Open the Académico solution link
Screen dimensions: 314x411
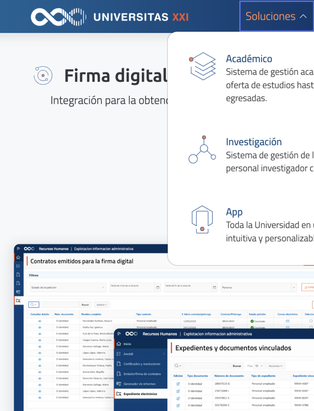tap(249, 59)
